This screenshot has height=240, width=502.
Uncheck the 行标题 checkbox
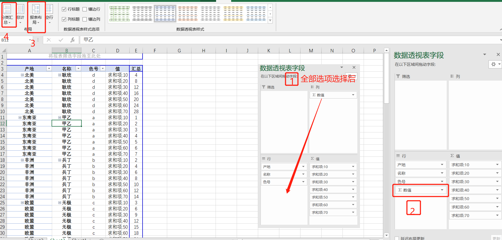(64, 9)
